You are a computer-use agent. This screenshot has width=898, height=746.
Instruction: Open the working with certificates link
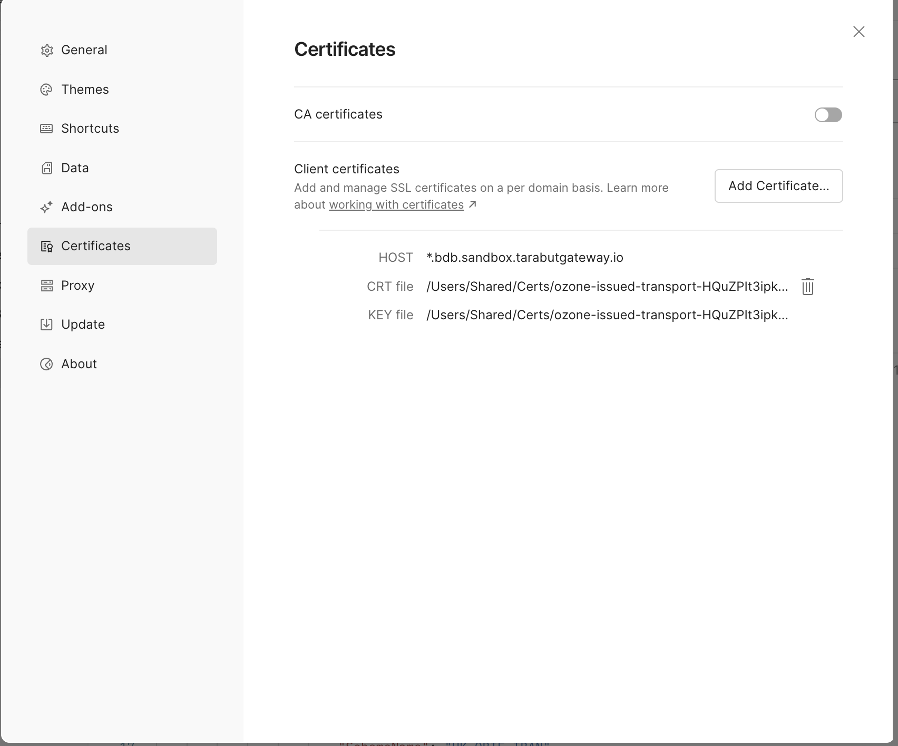pyautogui.click(x=396, y=205)
